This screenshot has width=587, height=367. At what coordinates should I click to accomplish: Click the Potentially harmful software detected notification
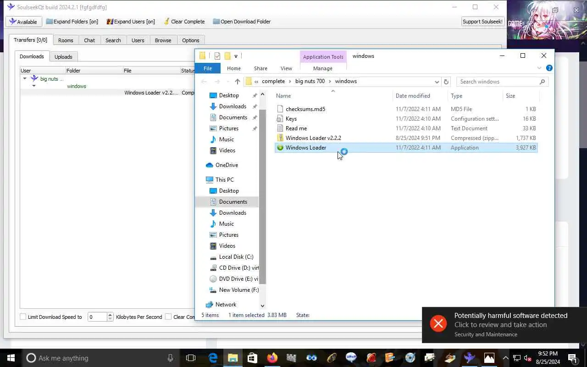click(504, 325)
